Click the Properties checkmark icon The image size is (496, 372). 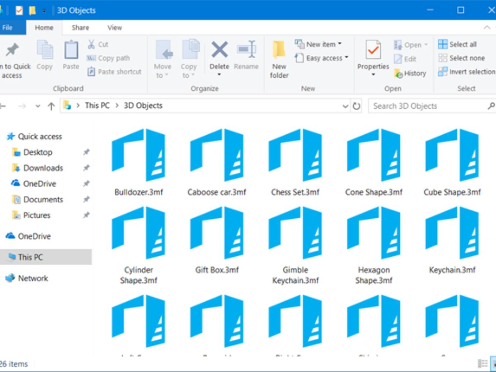pyautogui.click(x=373, y=50)
